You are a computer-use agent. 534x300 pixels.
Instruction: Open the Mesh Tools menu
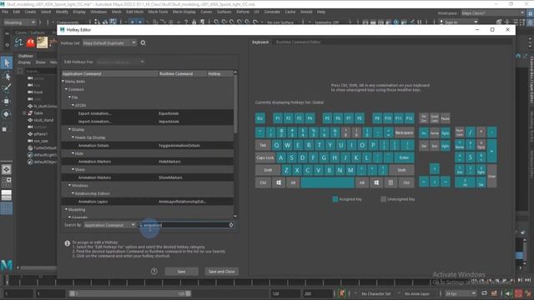click(x=158, y=12)
